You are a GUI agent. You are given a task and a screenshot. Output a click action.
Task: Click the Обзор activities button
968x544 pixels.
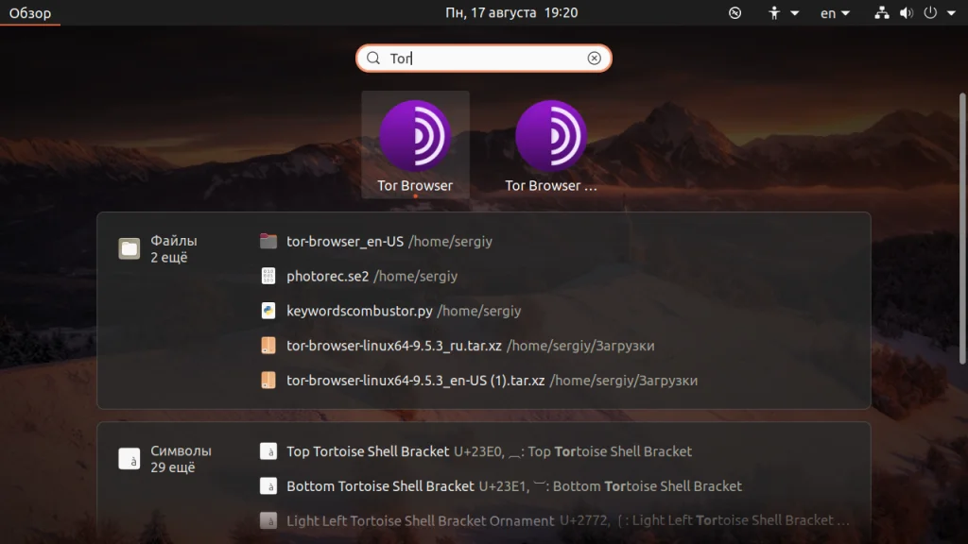click(29, 13)
